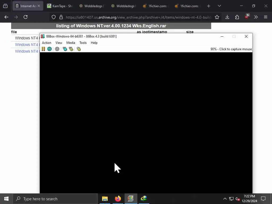Open 86Box settings via the toolbar gear icon
The height and width of the screenshot is (204, 272).
click(79, 49)
